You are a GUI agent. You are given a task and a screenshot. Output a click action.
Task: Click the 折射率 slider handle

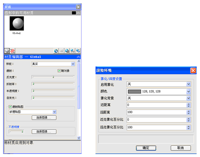[33, 84]
